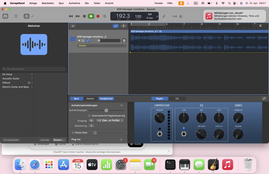Select the EQ tab
Viewport: 269px width, 174px height.
pyautogui.click(x=177, y=99)
